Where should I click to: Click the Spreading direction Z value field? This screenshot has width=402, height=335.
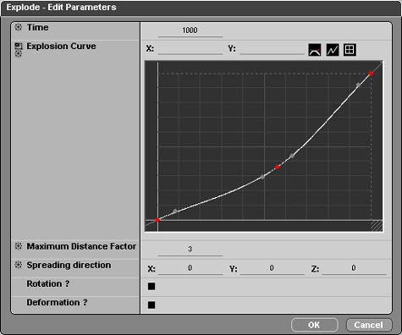pyautogui.click(x=354, y=268)
